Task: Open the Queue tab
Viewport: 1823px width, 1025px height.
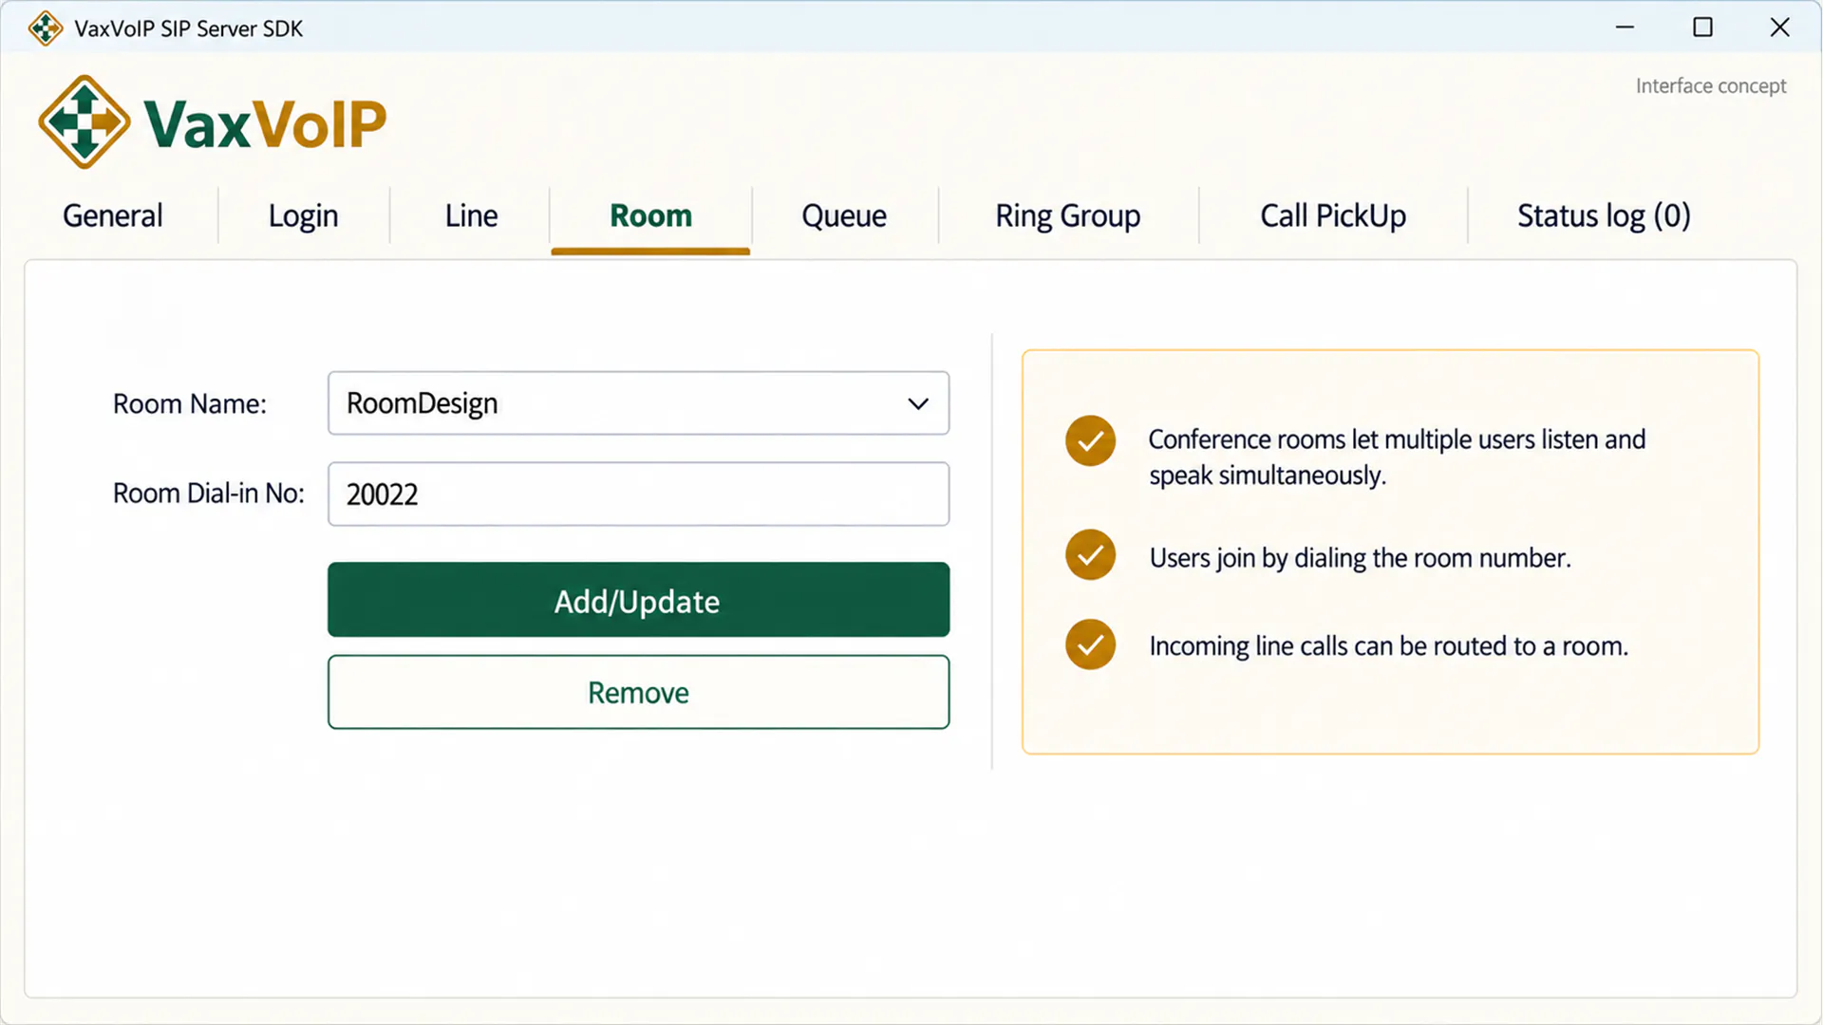Action: pos(844,215)
